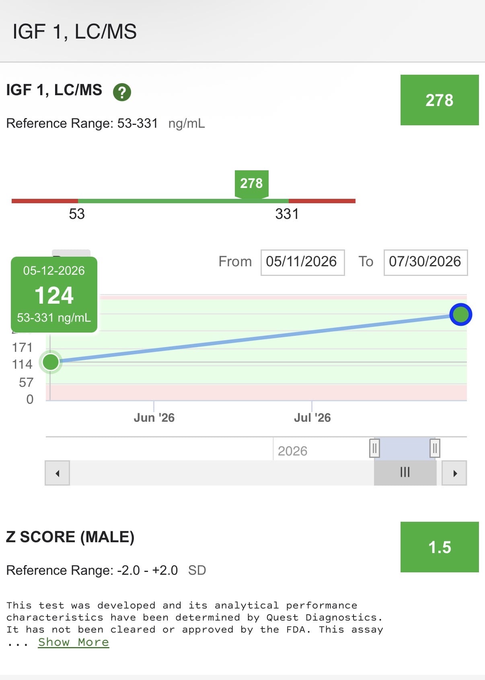
Task: Click the green 278 result box
Action: pyautogui.click(x=440, y=100)
